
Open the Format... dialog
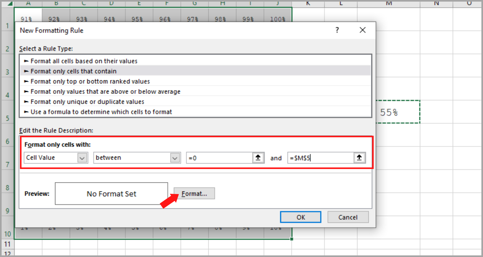click(194, 193)
